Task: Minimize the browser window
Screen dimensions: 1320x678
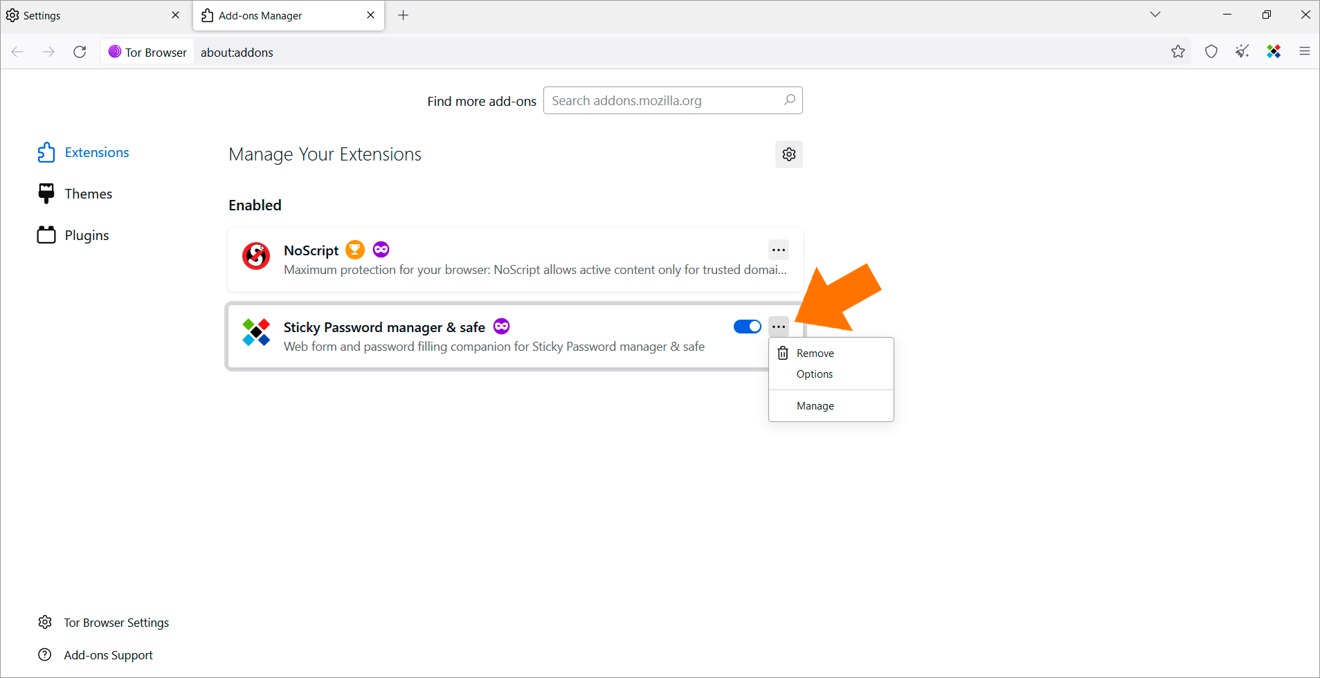Action: (1227, 15)
